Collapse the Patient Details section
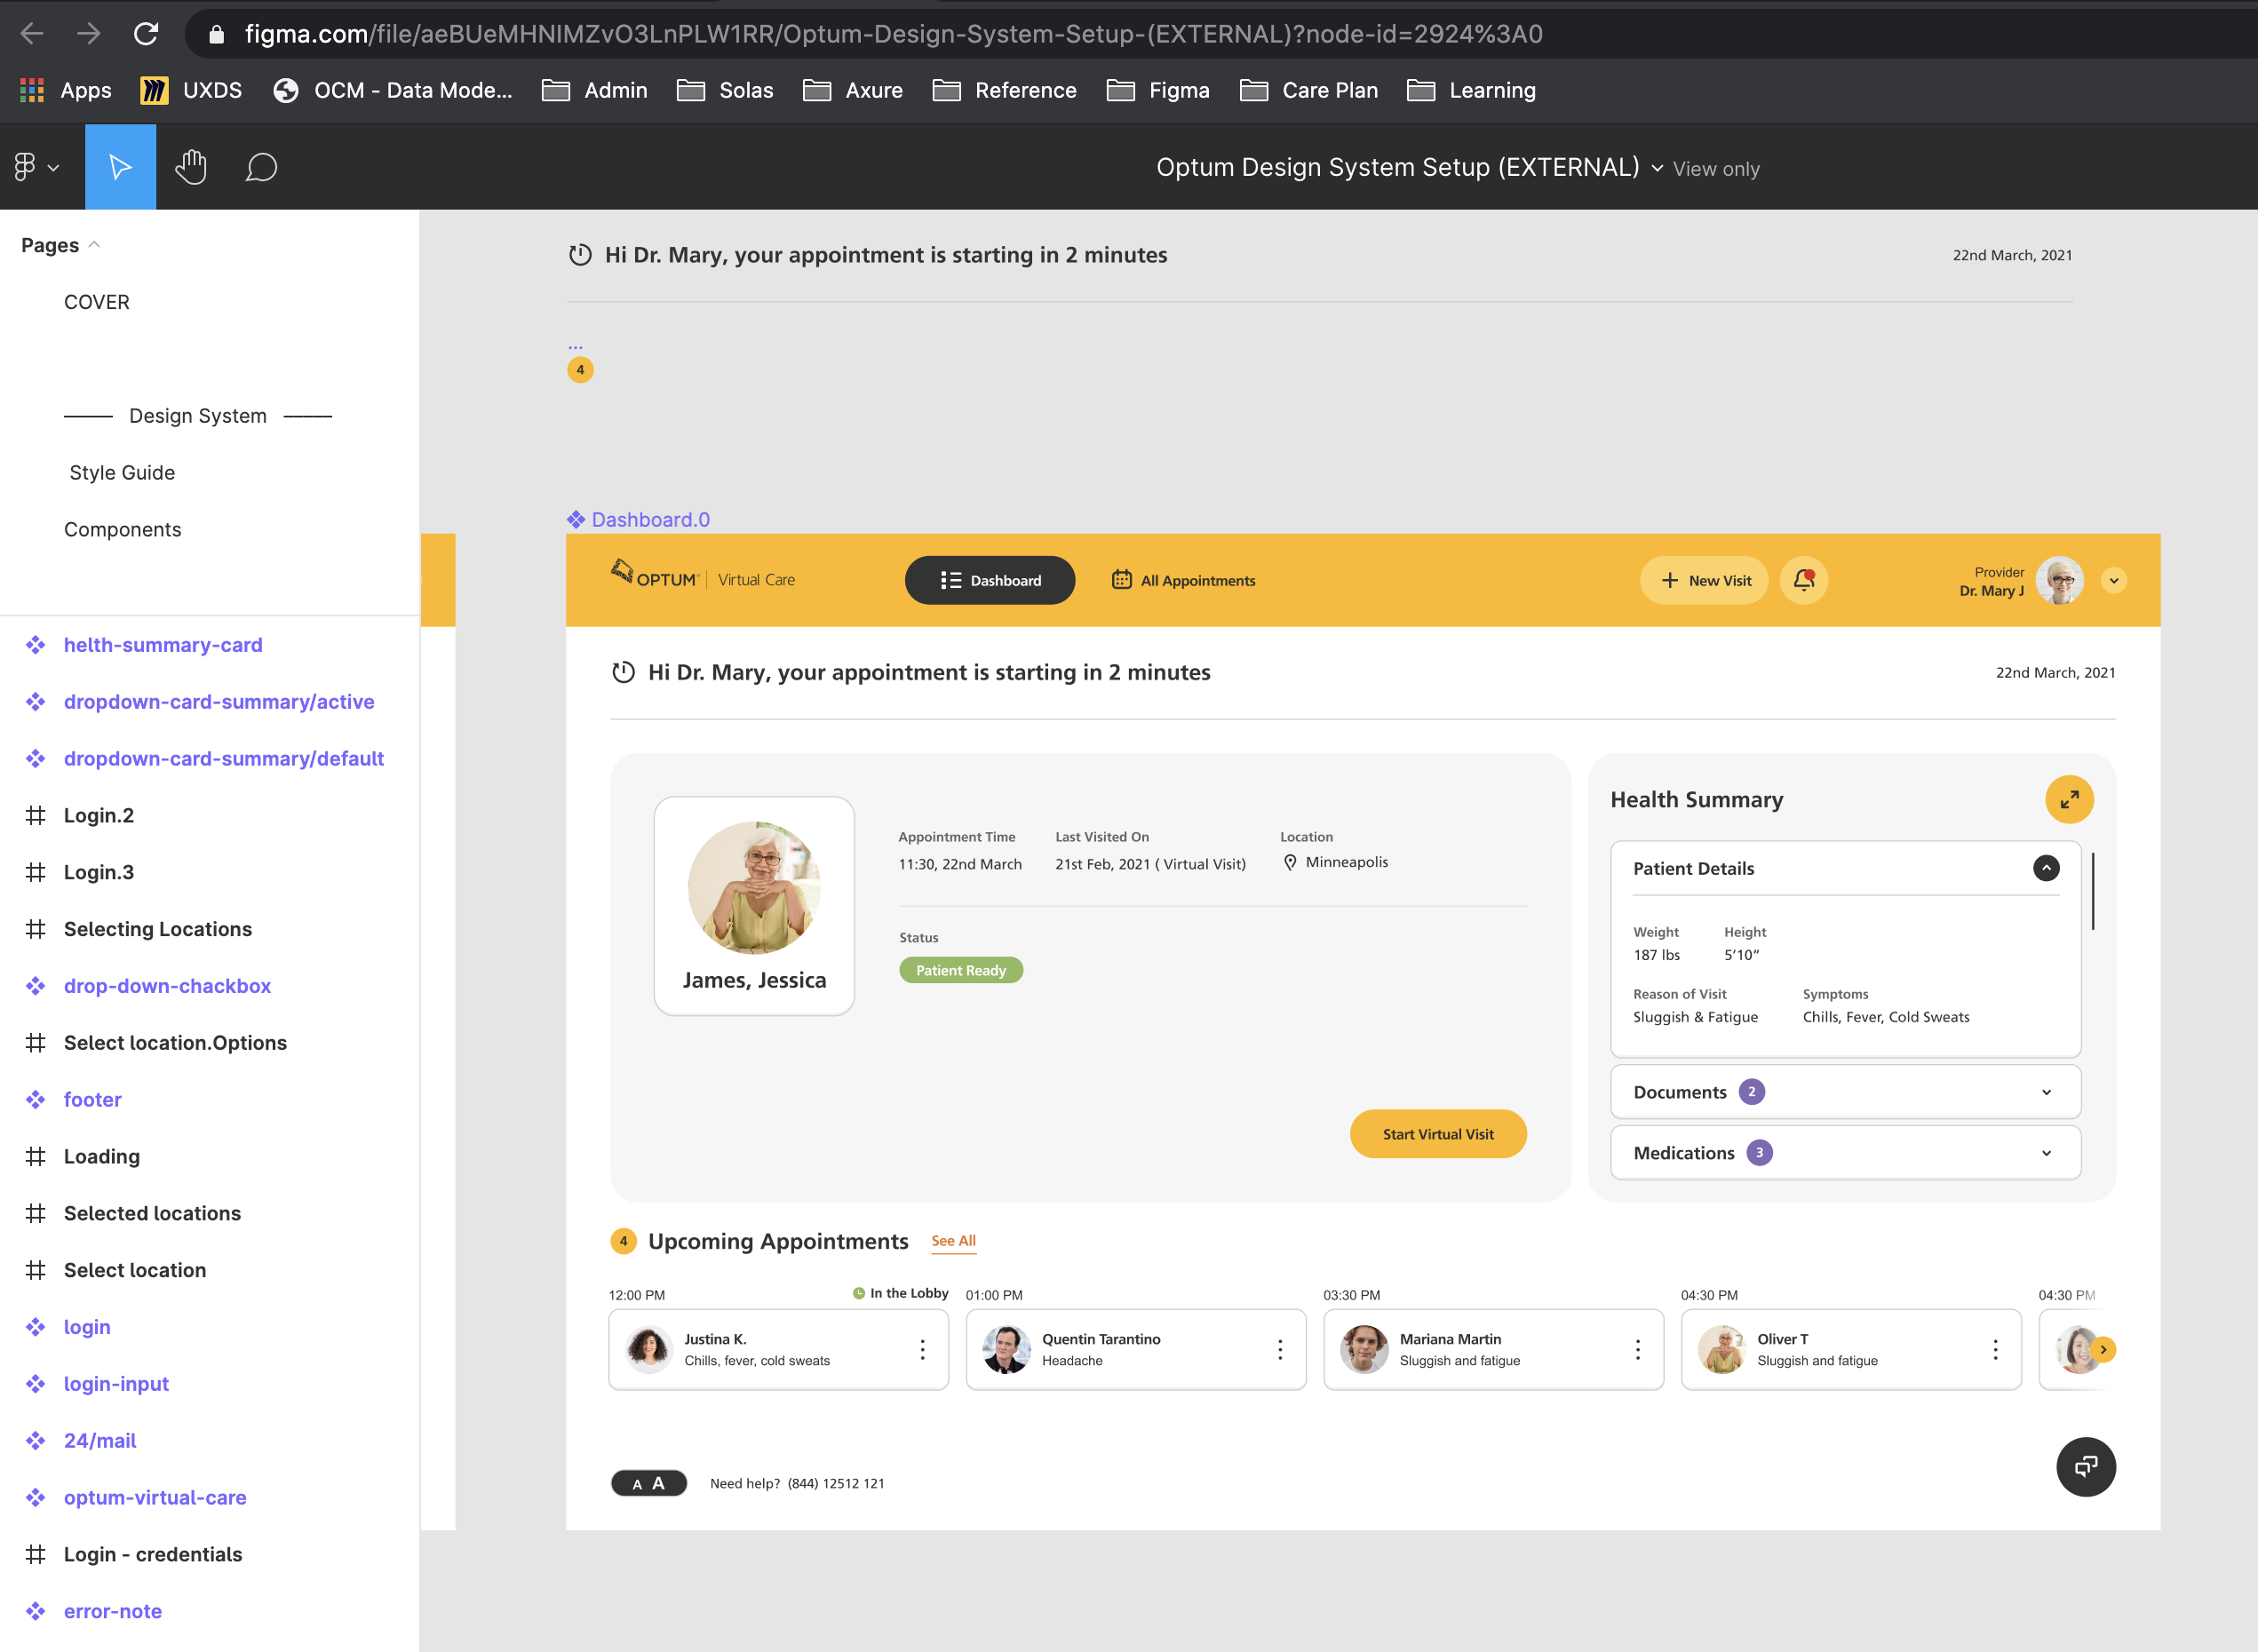Image resolution: width=2258 pixels, height=1652 pixels. [2046, 868]
